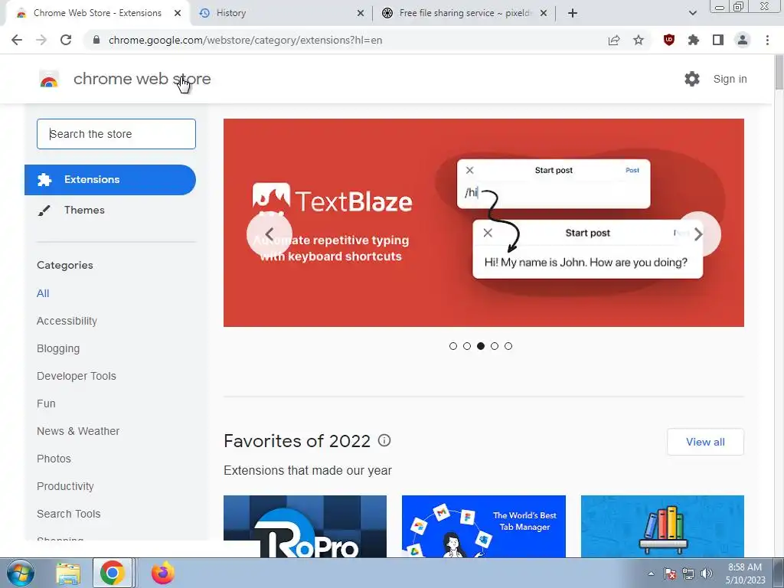The image size is (784, 588).
Task: Select the fourth carousel dot
Action: point(495,346)
